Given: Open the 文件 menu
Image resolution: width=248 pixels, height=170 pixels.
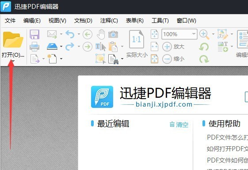Looking at the screenshot, I should pyautogui.click(x=10, y=21).
